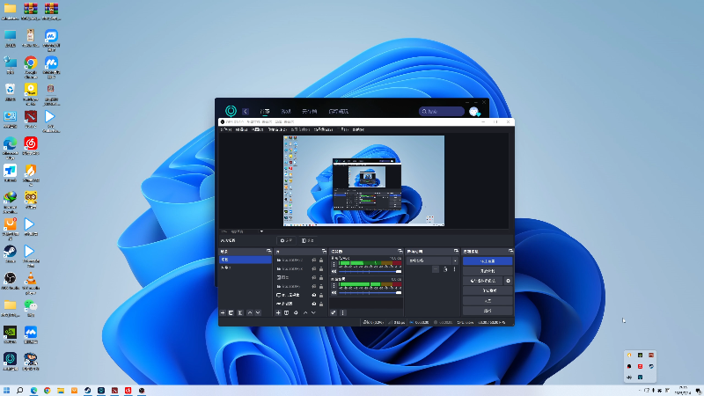704x396 pixels.
Task: Open the Edit menu in OBS
Action: (x=241, y=129)
